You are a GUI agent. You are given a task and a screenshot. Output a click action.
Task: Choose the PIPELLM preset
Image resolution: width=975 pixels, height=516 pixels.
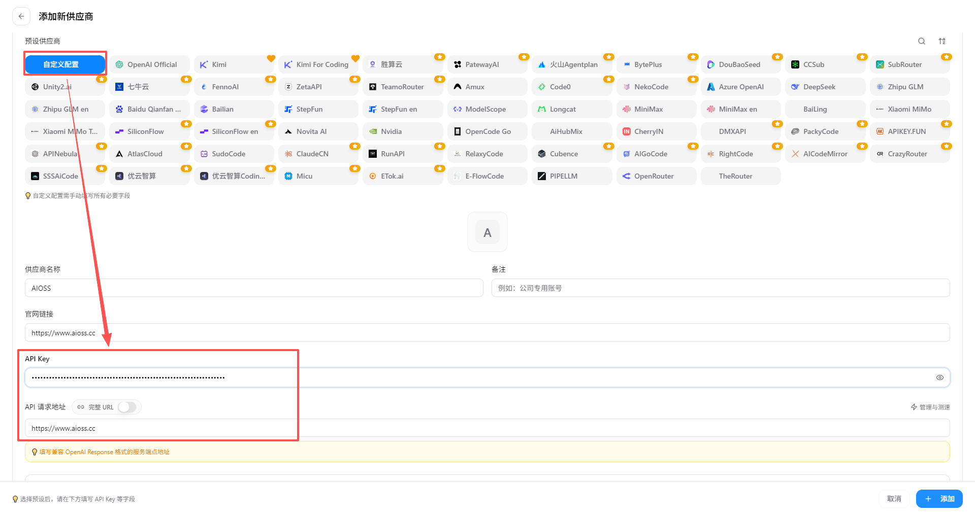click(572, 176)
